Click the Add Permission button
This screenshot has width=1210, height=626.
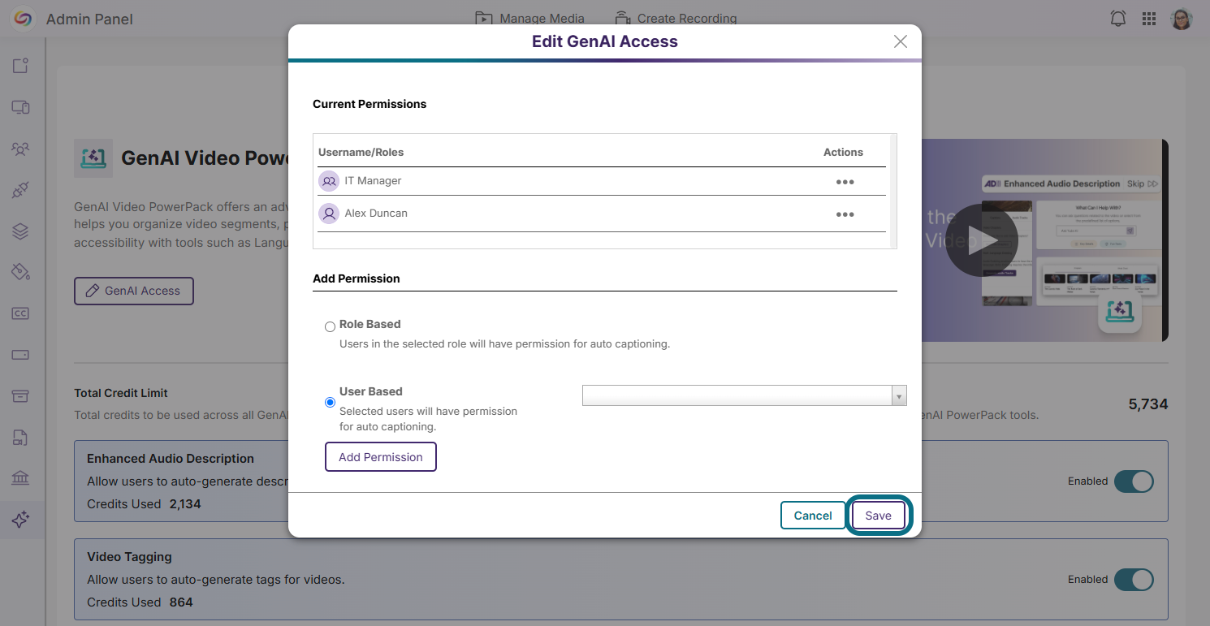pyautogui.click(x=381, y=457)
